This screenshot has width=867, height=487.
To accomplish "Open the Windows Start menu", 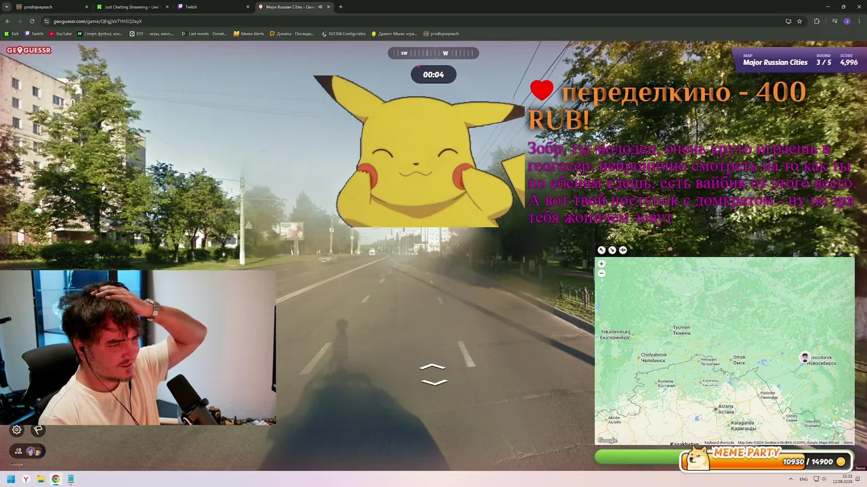I will 11,480.
